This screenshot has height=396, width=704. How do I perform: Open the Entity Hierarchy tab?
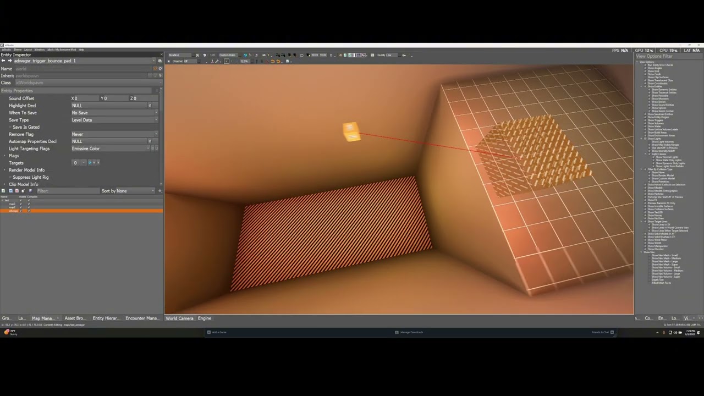[x=106, y=318]
